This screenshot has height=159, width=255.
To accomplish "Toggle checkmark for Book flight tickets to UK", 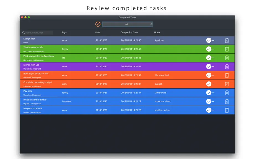I will pyautogui.click(x=209, y=75).
